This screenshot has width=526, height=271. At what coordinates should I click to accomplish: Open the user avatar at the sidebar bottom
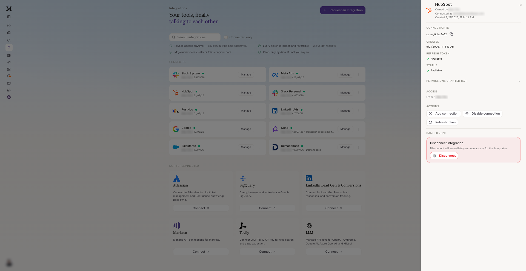[9, 263]
